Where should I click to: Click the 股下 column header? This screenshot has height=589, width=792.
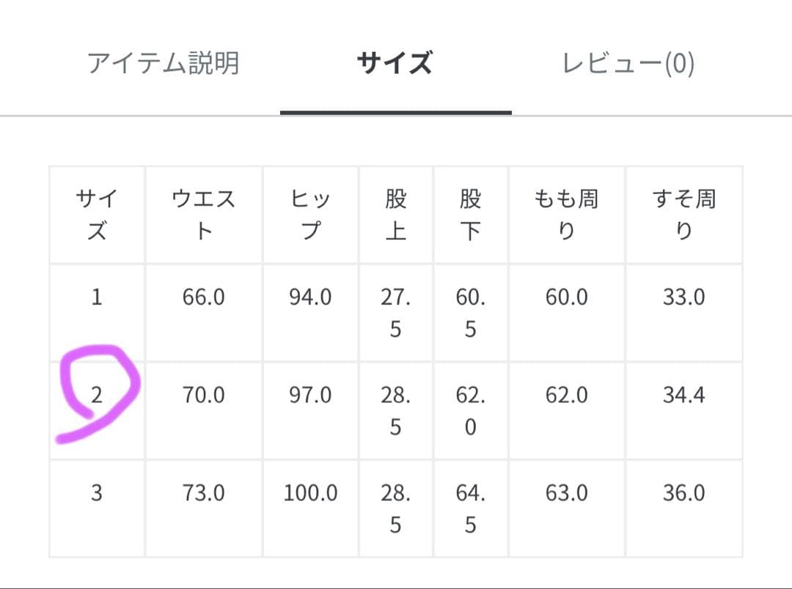coord(469,213)
